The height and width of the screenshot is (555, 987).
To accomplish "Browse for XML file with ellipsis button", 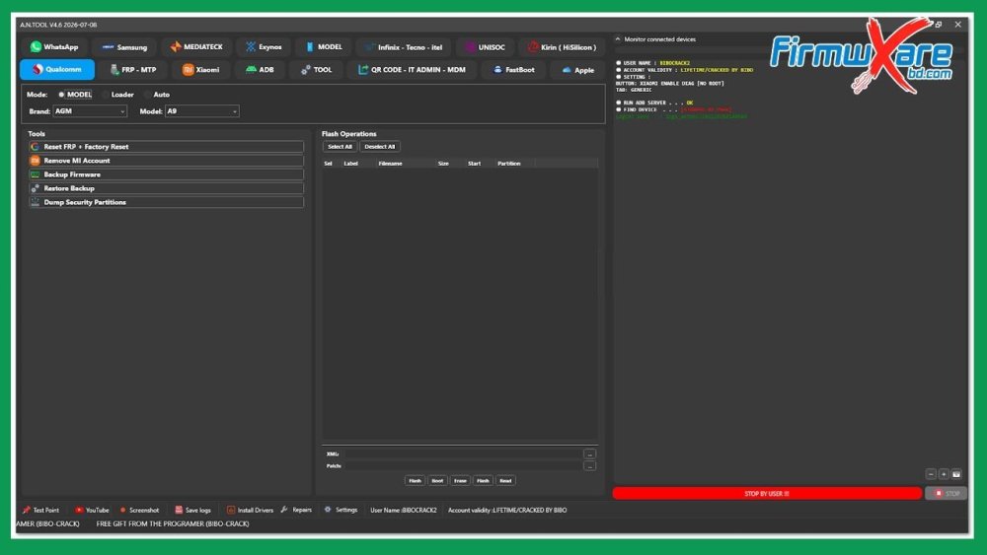I will (589, 453).
